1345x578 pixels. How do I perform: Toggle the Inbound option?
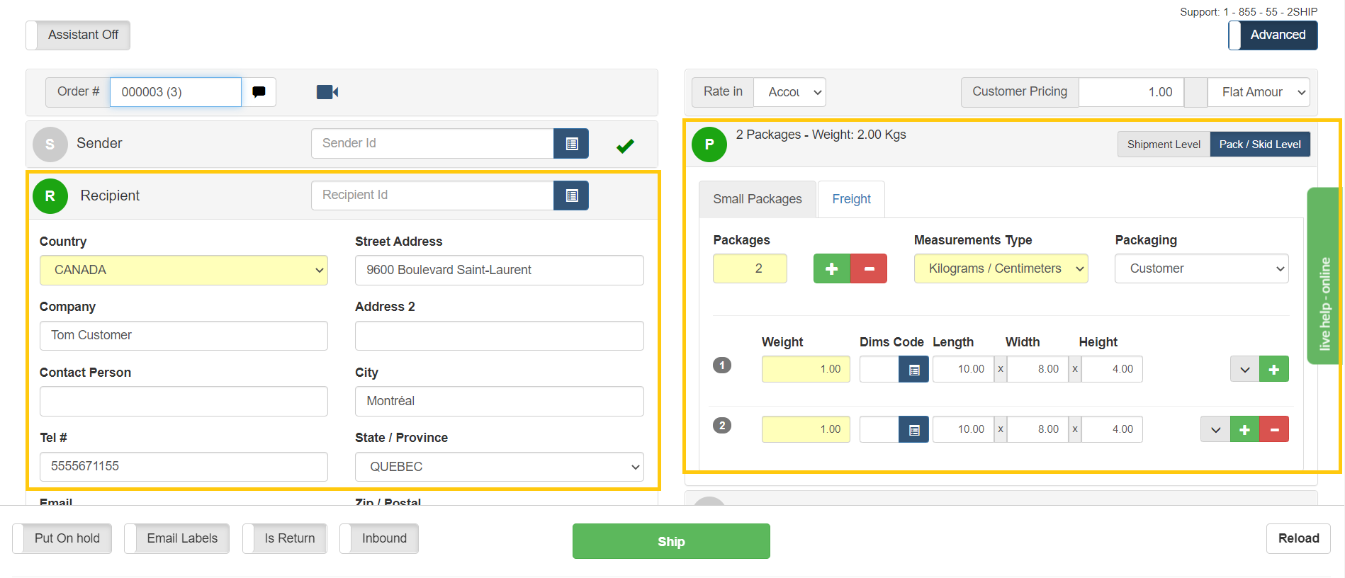(379, 538)
